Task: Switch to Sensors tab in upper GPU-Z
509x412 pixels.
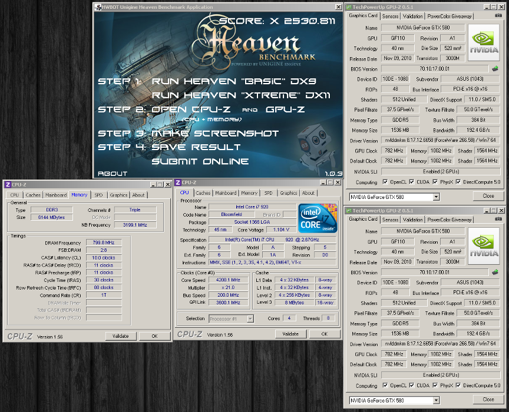Action: pyautogui.click(x=390, y=16)
